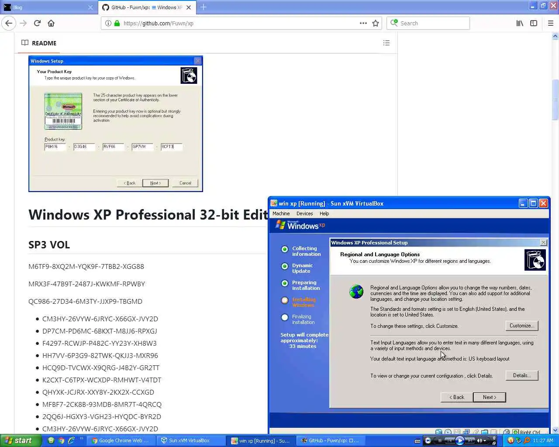Switch to win xp [Running] taskbar item

261,440
